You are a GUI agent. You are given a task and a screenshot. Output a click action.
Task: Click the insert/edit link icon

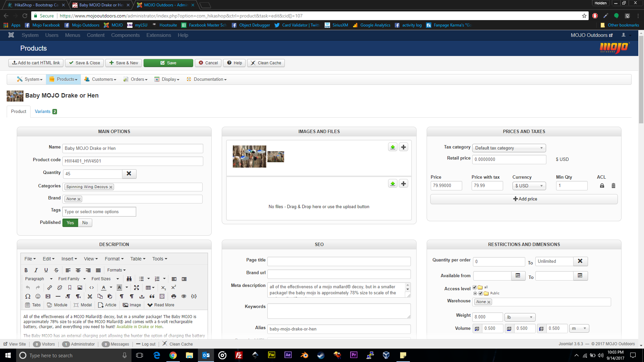point(50,288)
